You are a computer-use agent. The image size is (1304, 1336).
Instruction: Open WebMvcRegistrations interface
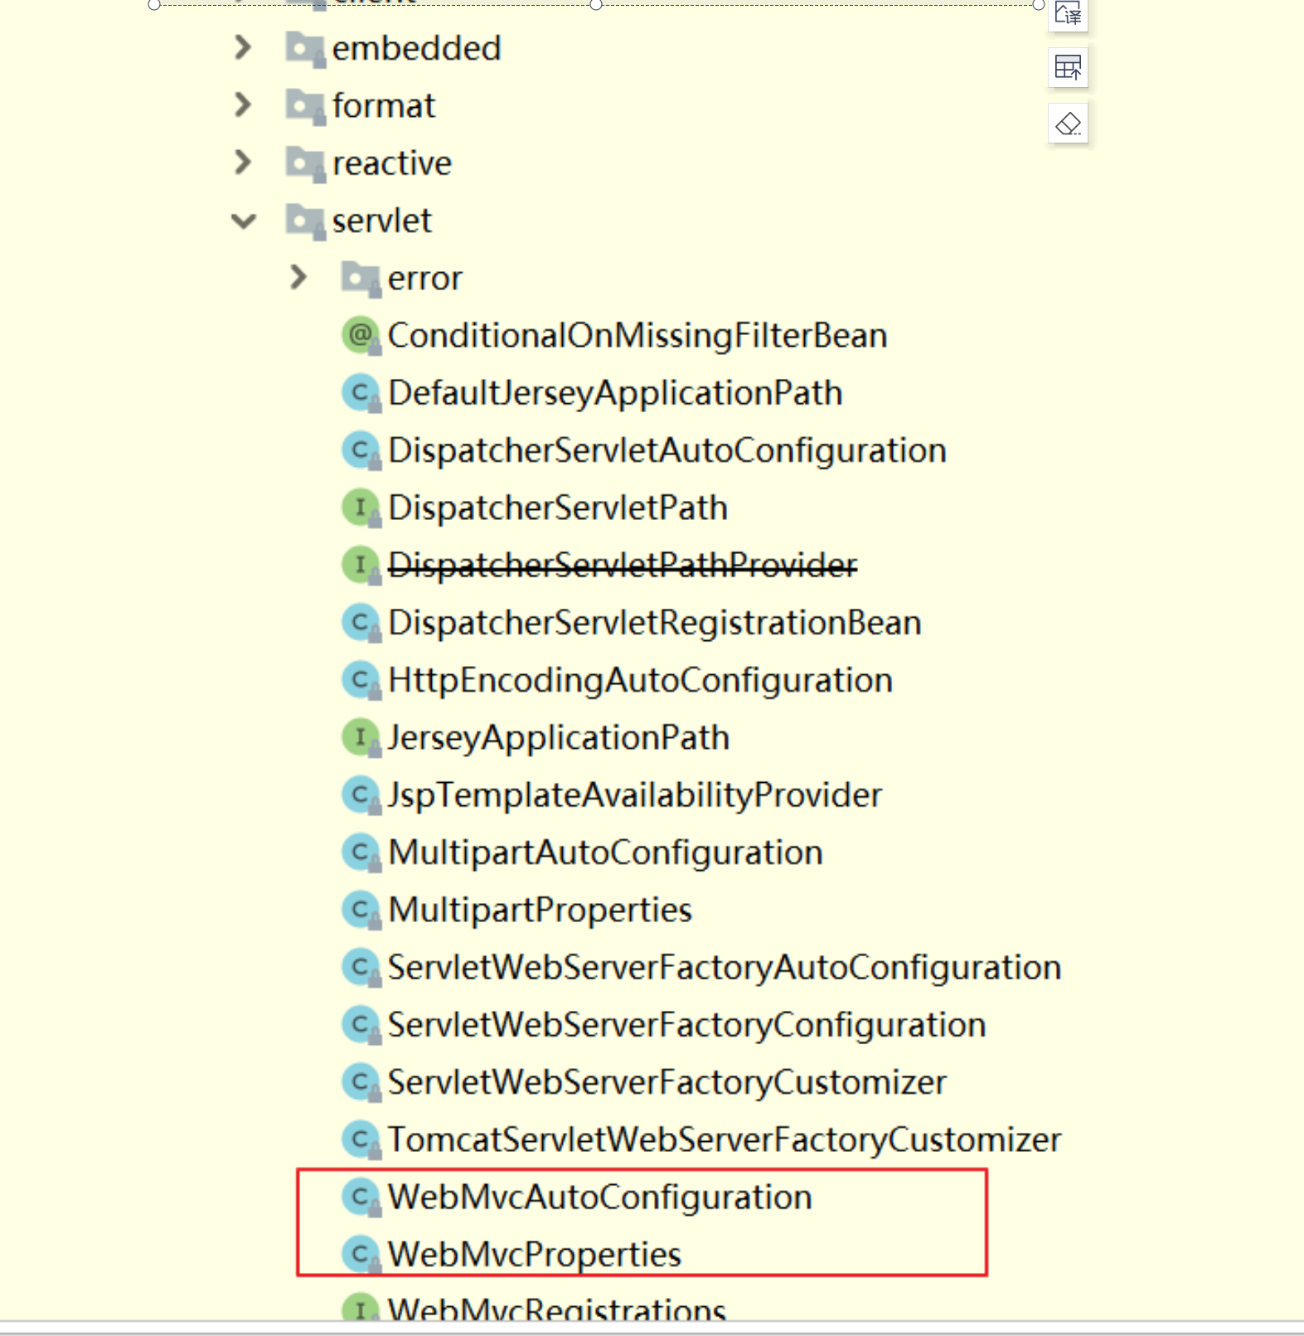tap(557, 1309)
